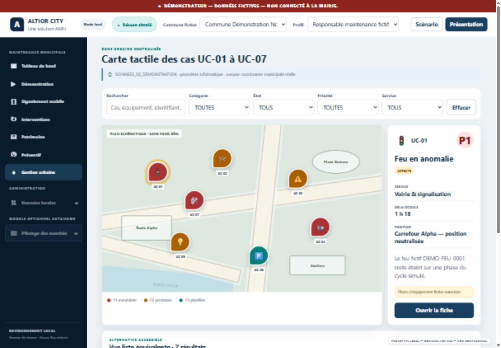Click the "Feu en anomalie" title
This screenshot has height=348, width=501.
[x=424, y=159]
